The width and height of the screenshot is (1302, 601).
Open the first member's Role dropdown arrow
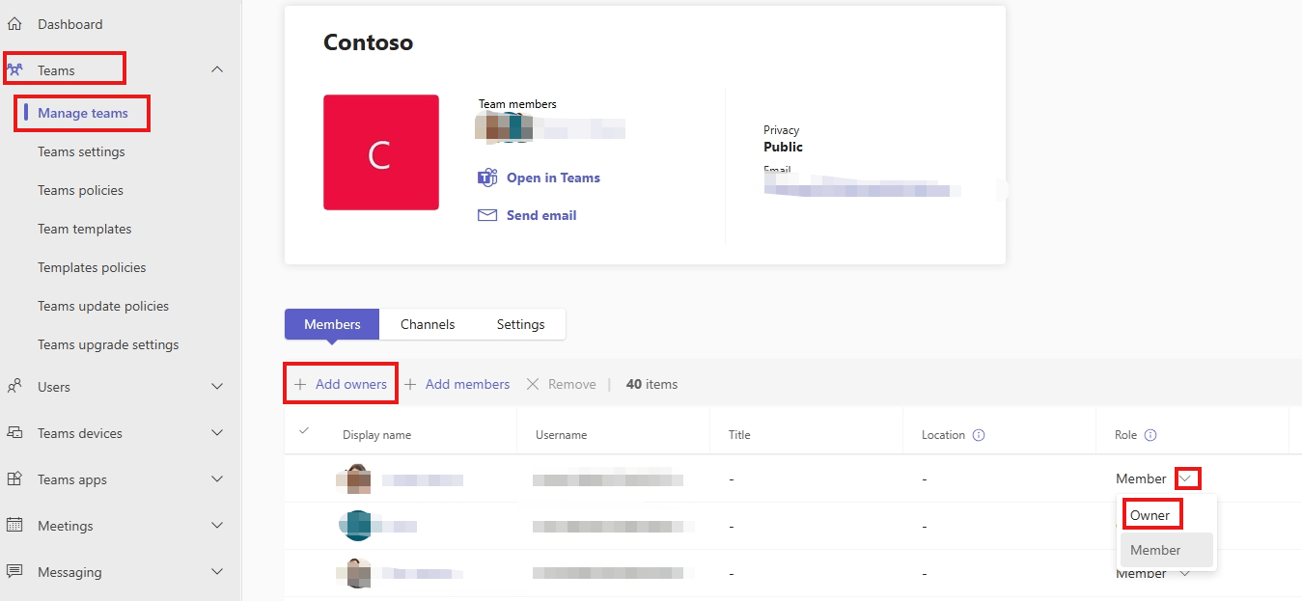tap(1187, 478)
